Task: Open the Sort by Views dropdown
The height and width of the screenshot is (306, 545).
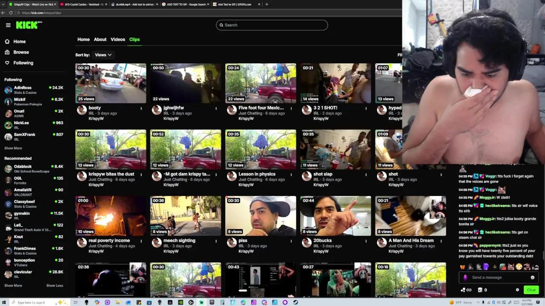Action: [x=103, y=55]
